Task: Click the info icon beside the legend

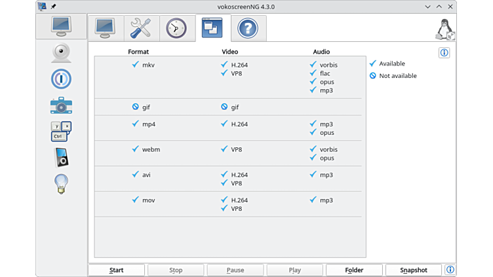Action: tap(444, 53)
